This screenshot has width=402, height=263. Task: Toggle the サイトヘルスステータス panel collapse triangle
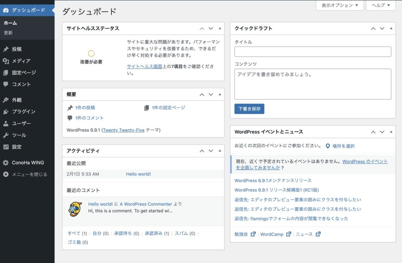[x=220, y=29]
